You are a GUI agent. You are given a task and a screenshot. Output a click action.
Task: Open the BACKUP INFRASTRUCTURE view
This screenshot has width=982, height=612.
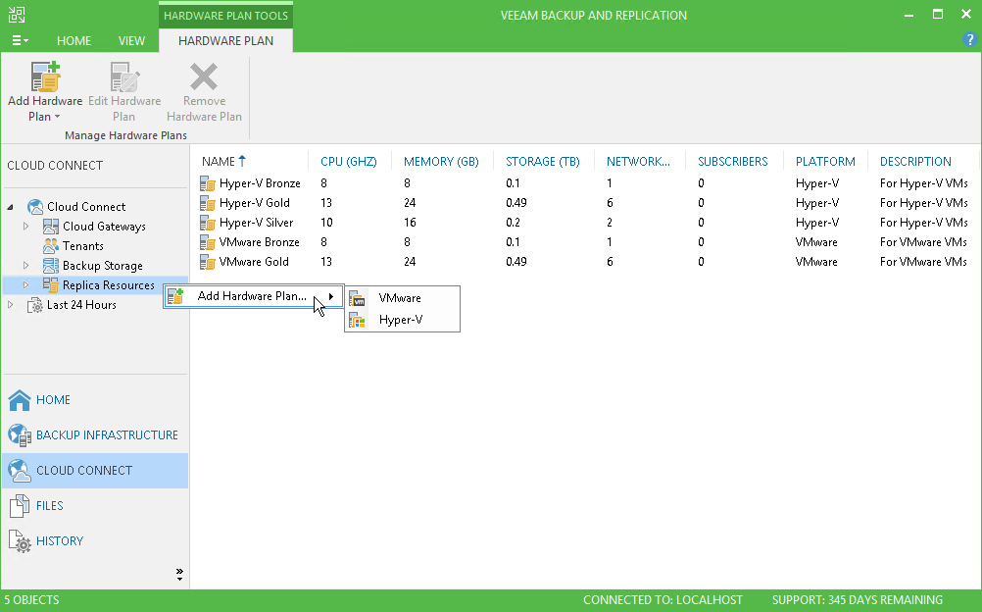(x=95, y=435)
